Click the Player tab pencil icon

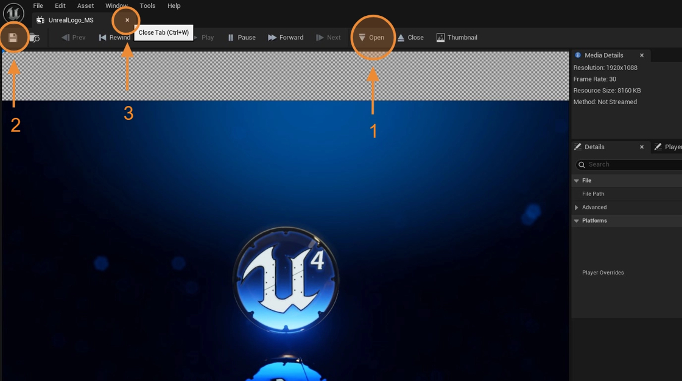(x=658, y=147)
